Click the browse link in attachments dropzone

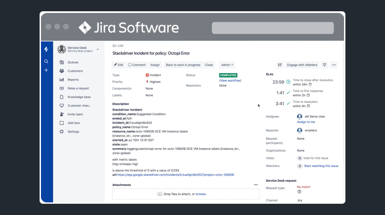click(201, 194)
